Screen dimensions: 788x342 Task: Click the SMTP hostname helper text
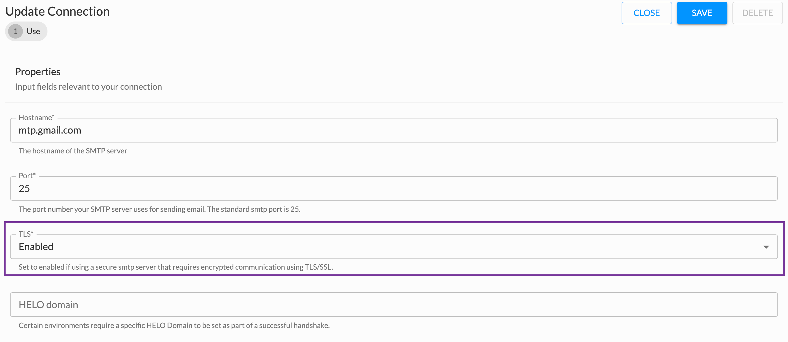click(73, 150)
